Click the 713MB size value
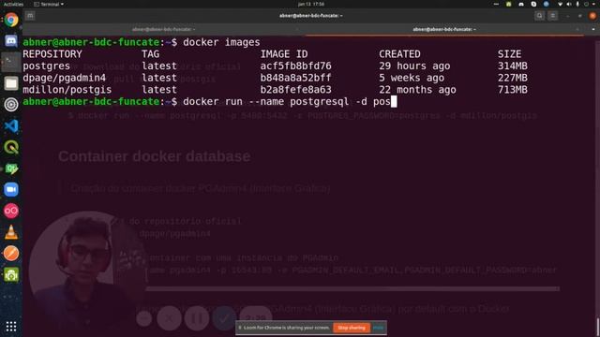600x337 pixels. click(513, 90)
